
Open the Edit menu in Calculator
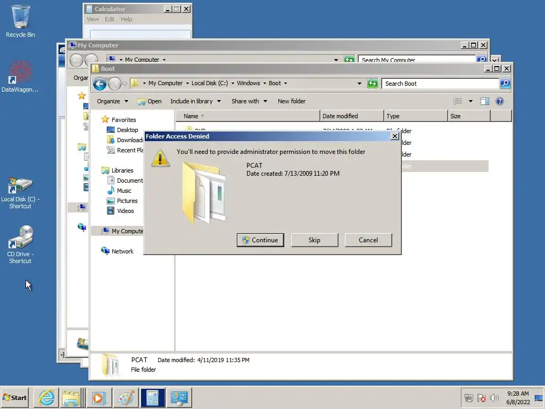[110, 19]
